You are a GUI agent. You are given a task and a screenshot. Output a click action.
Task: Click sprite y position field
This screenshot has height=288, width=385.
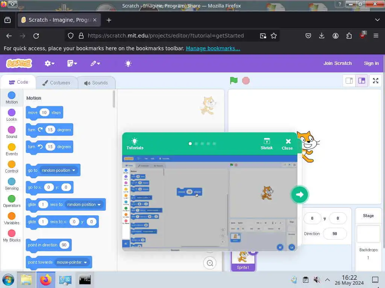click(338, 218)
